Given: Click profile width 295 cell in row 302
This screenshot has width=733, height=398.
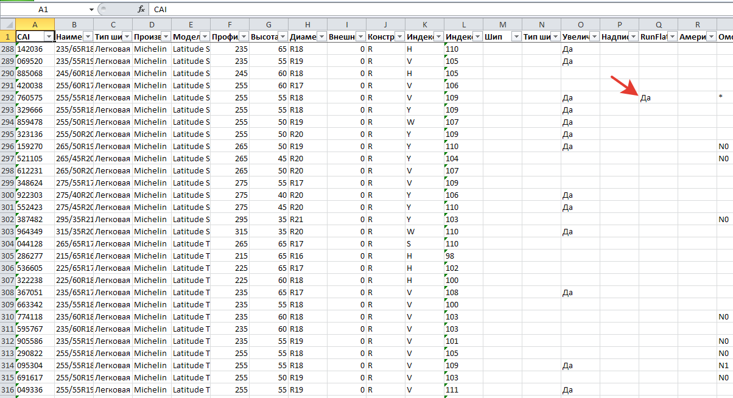Looking at the screenshot, I should point(230,219).
